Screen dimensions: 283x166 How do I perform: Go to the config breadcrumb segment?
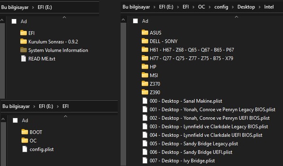[221, 7]
